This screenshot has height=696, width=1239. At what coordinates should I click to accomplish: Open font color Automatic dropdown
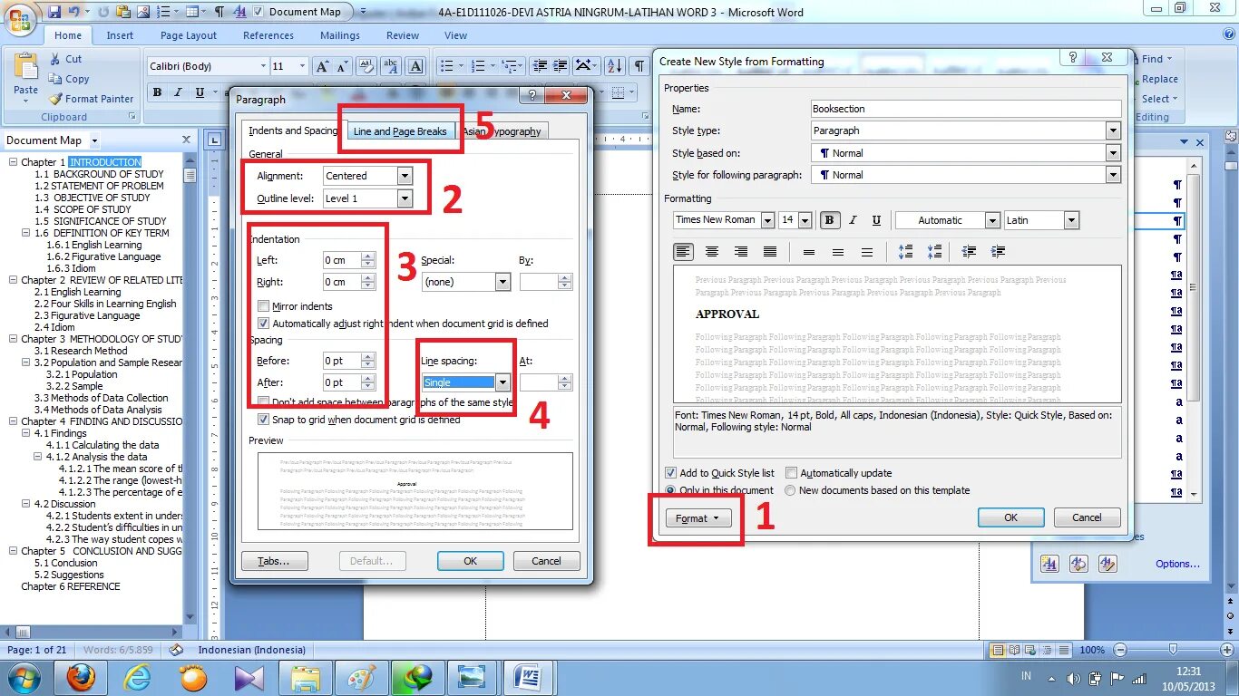992,220
